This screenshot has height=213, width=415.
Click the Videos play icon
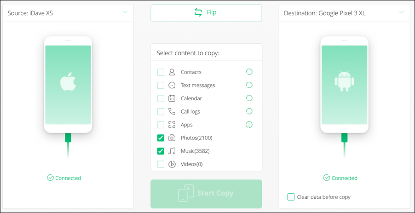[x=172, y=164]
